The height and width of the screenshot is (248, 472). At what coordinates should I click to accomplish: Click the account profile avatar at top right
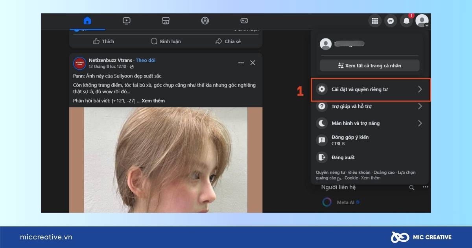[x=422, y=21]
